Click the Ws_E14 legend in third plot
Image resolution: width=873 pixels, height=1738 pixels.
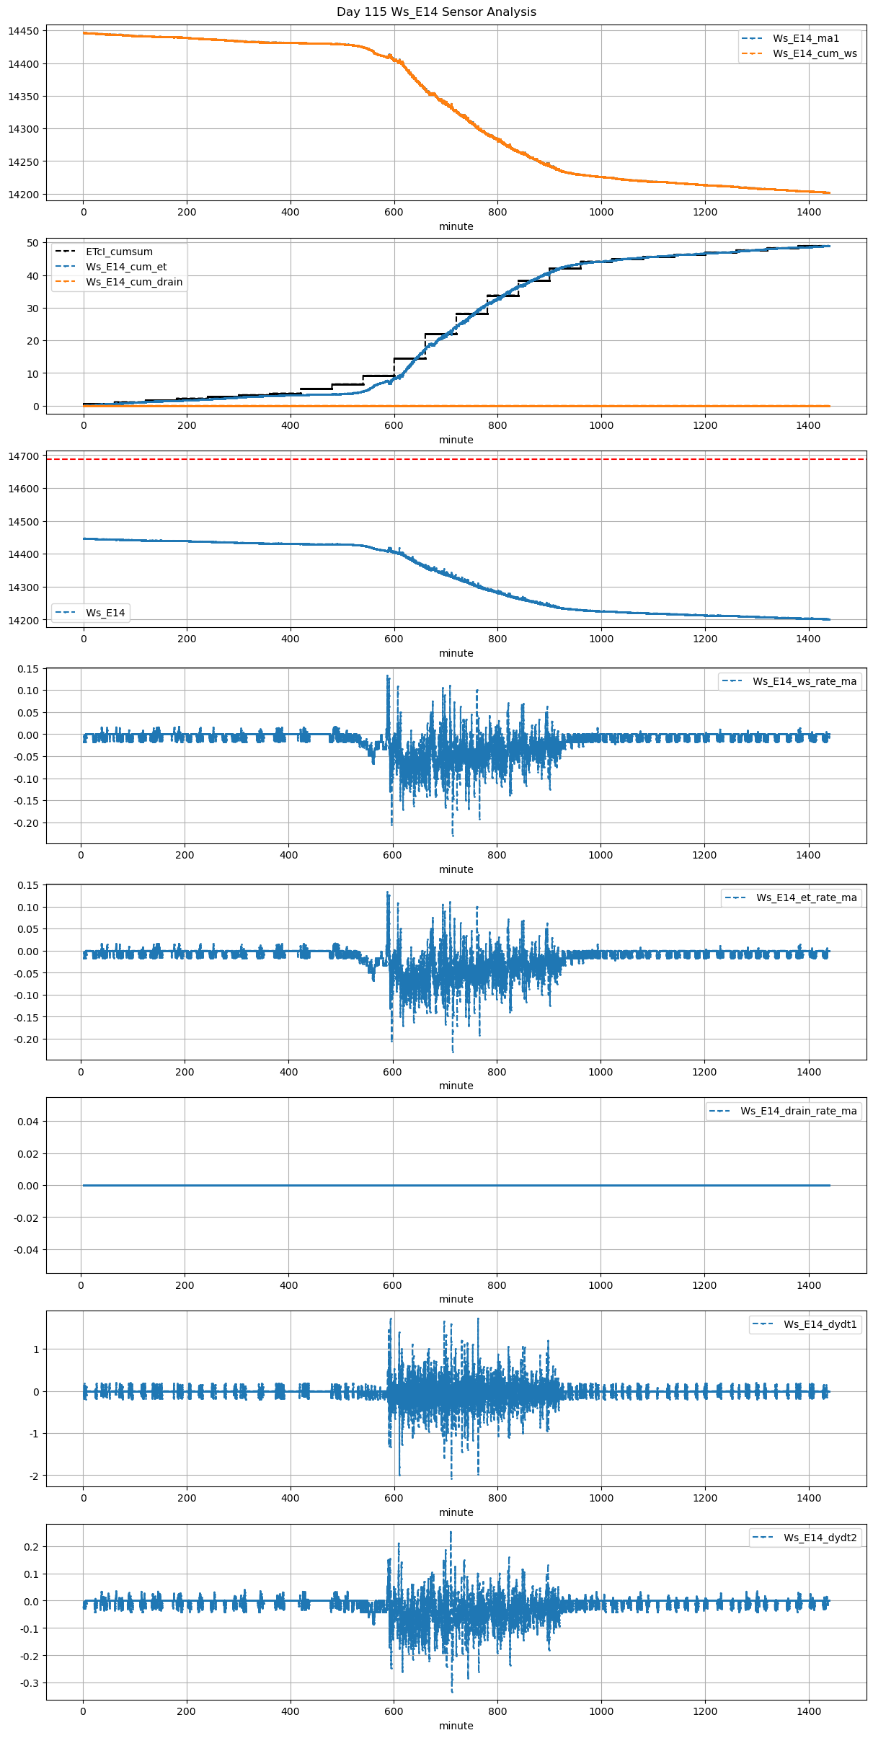[x=105, y=613]
